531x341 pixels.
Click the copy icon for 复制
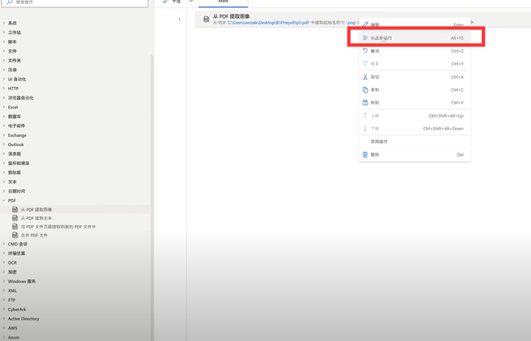(365, 90)
